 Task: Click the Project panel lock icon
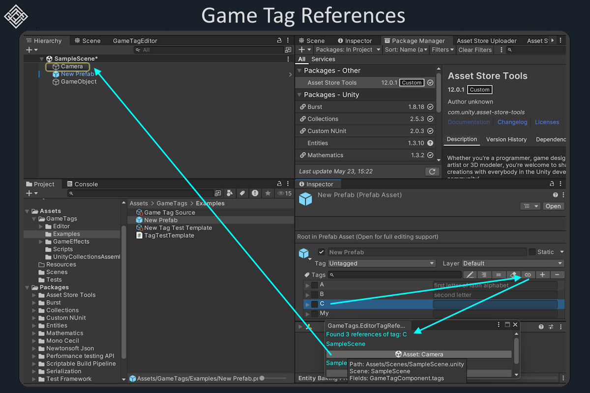coord(279,184)
